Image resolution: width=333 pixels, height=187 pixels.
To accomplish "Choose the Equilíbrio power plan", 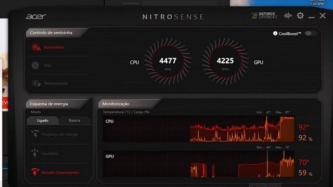I will [50, 153].
